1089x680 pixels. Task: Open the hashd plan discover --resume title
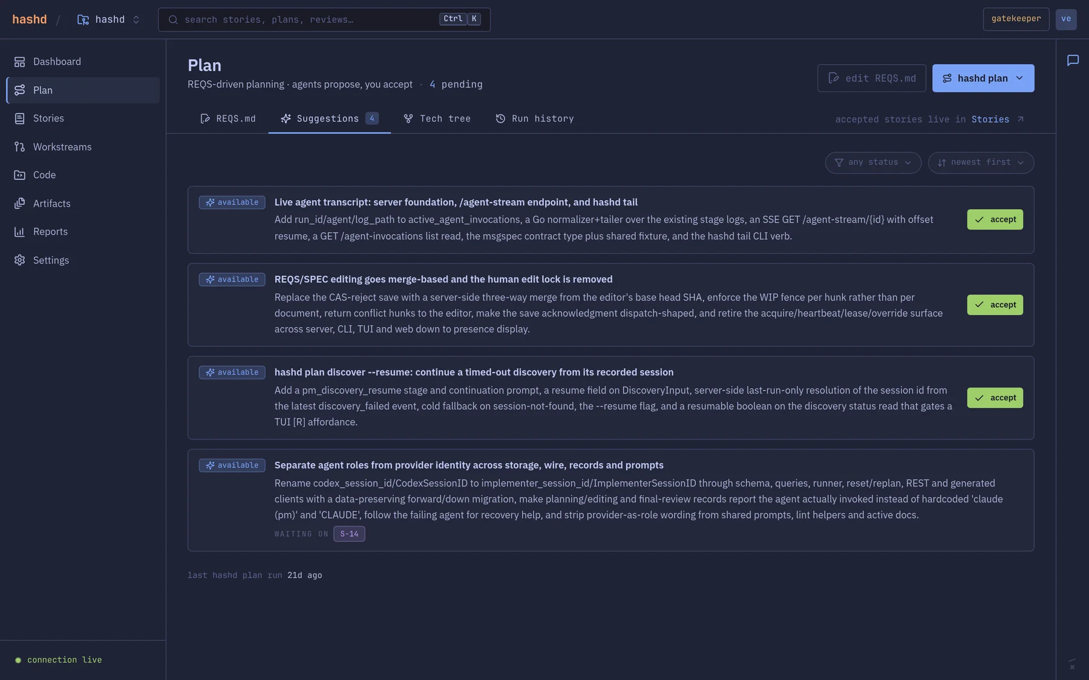[x=474, y=373]
